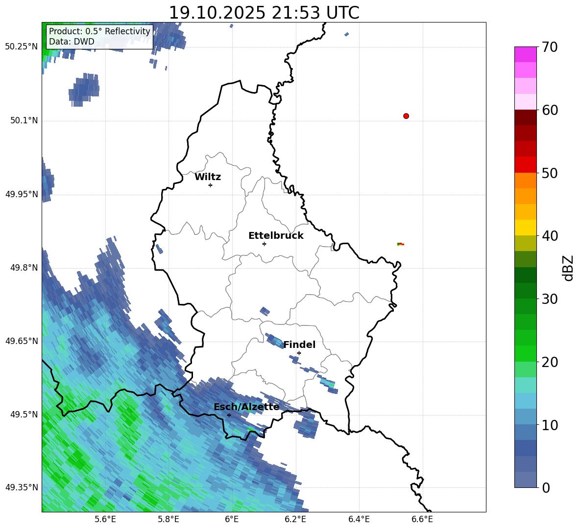Click the small red-yellow echo east of Luxembourg
This screenshot has height=529, width=580.
[401, 244]
